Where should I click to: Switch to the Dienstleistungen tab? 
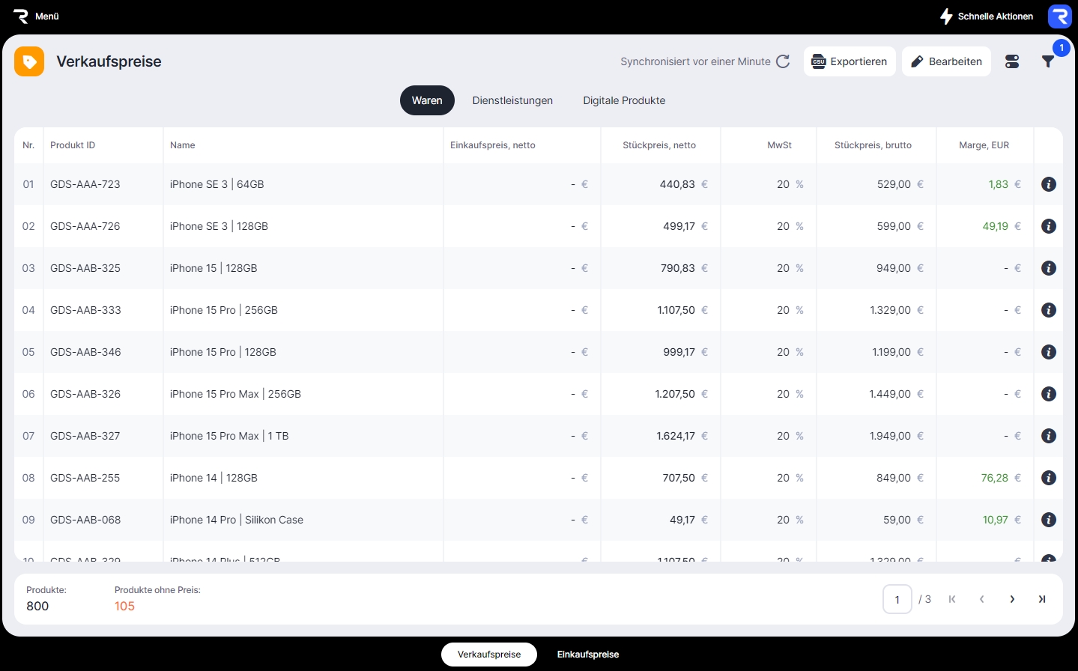[512, 100]
